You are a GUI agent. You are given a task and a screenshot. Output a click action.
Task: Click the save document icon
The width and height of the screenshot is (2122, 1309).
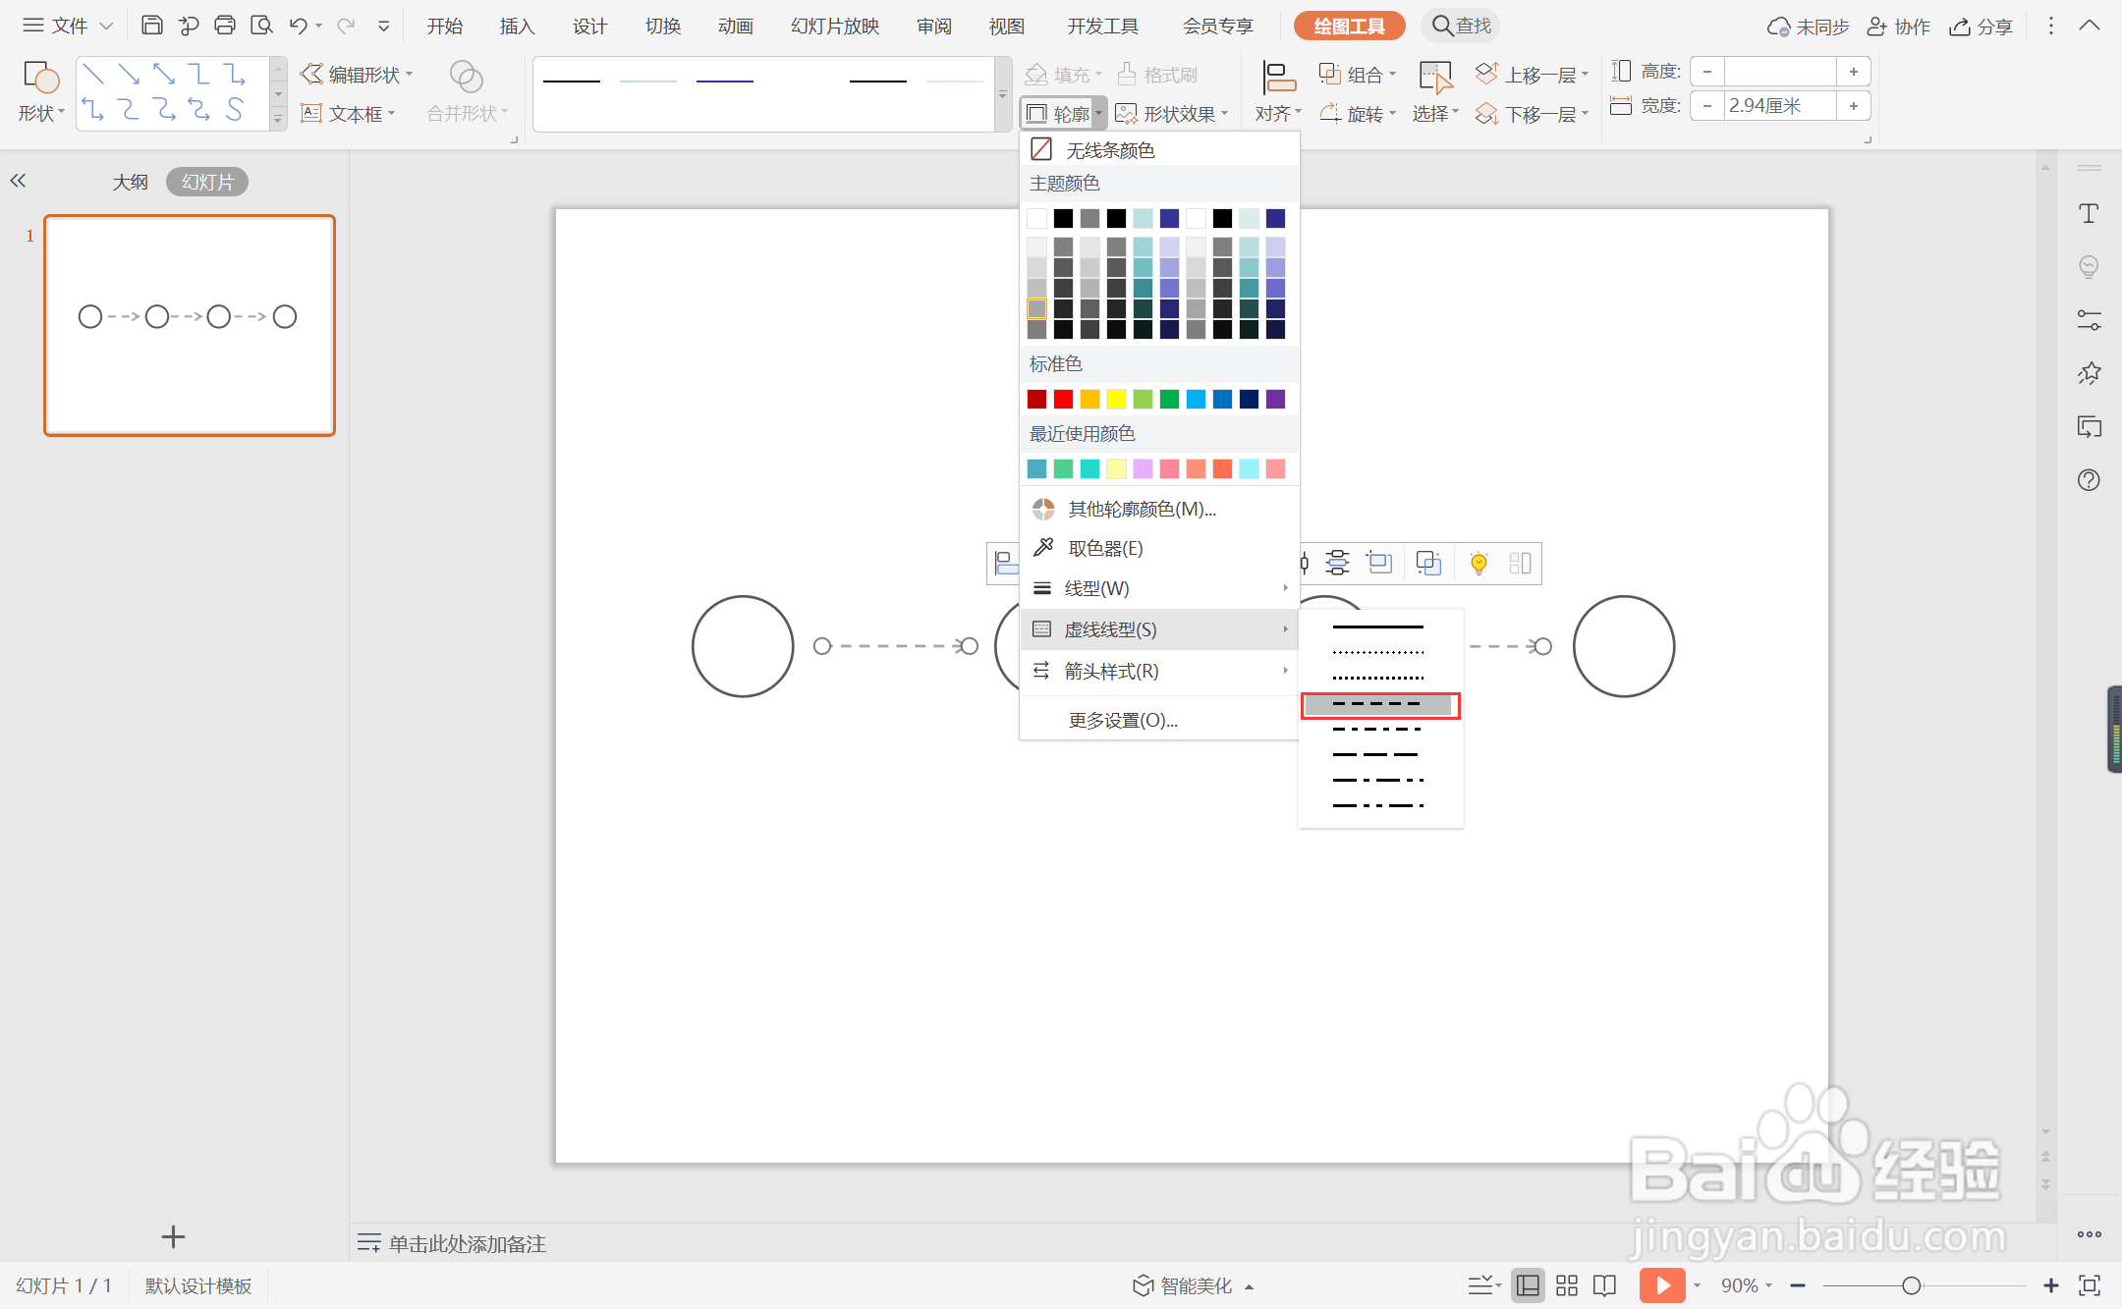(x=151, y=26)
